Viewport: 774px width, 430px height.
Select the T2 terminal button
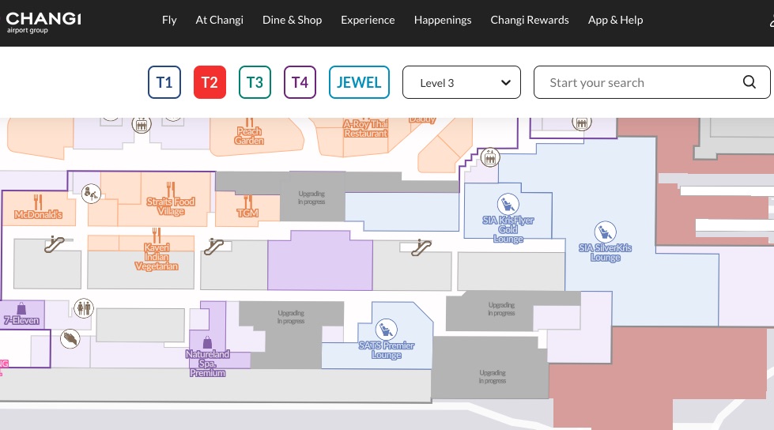210,82
